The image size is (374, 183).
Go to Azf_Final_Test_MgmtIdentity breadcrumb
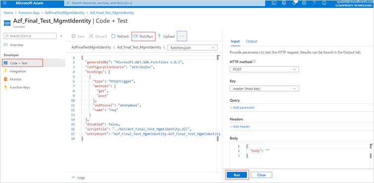[112, 12]
